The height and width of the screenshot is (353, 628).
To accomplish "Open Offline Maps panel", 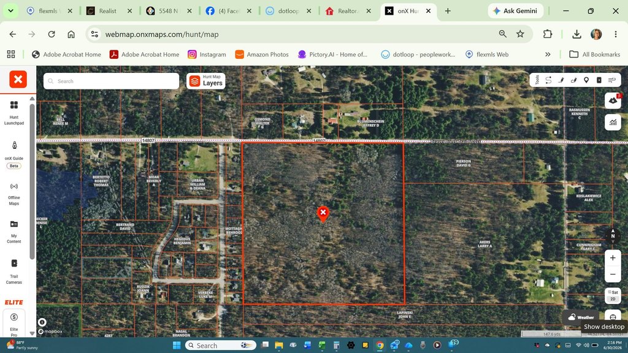I will tap(14, 194).
